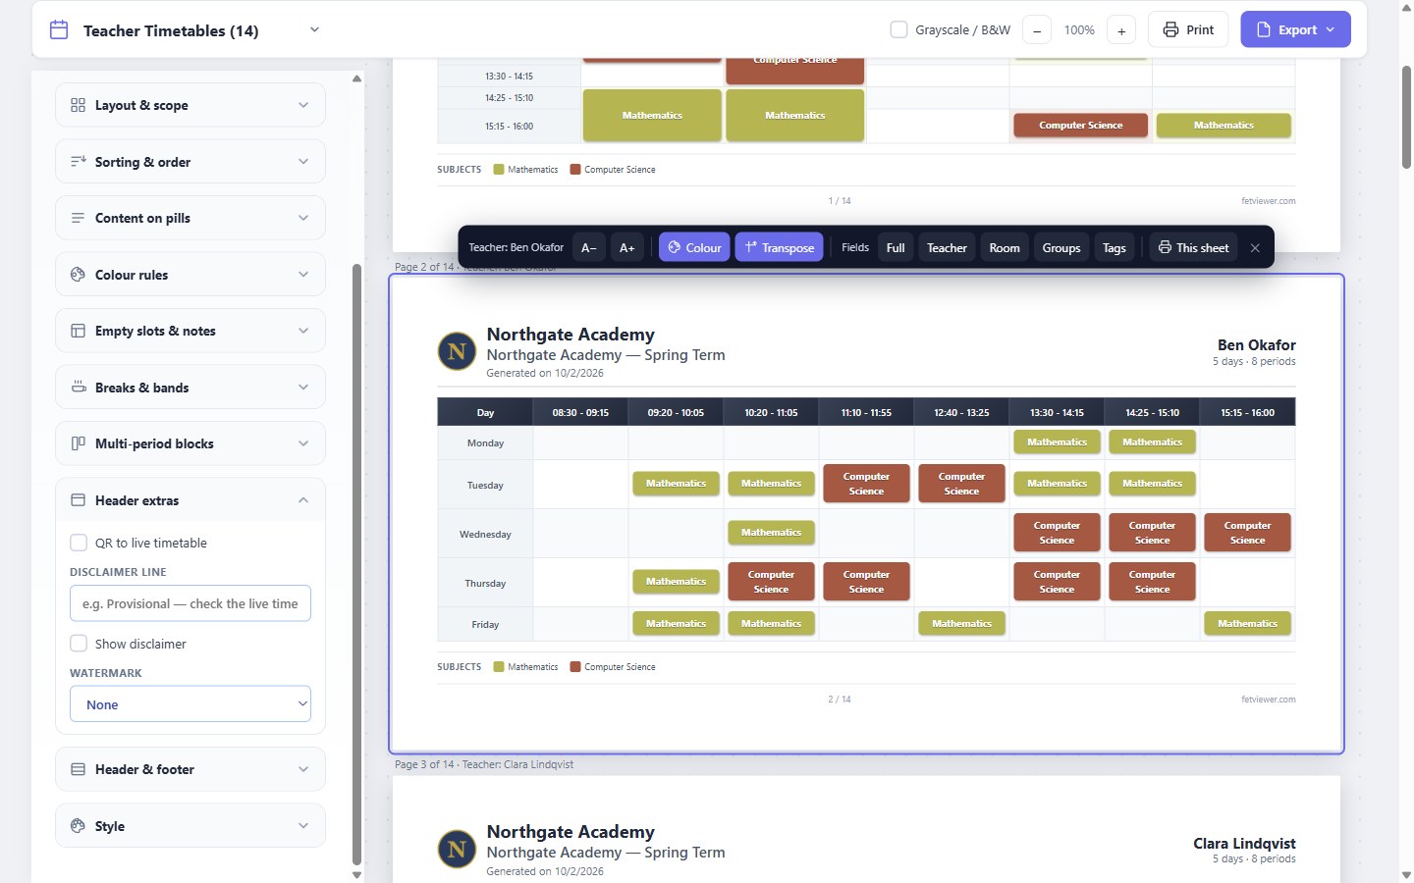Increase font size with A+ button
Image resolution: width=1414 pixels, height=883 pixels.
tap(626, 247)
